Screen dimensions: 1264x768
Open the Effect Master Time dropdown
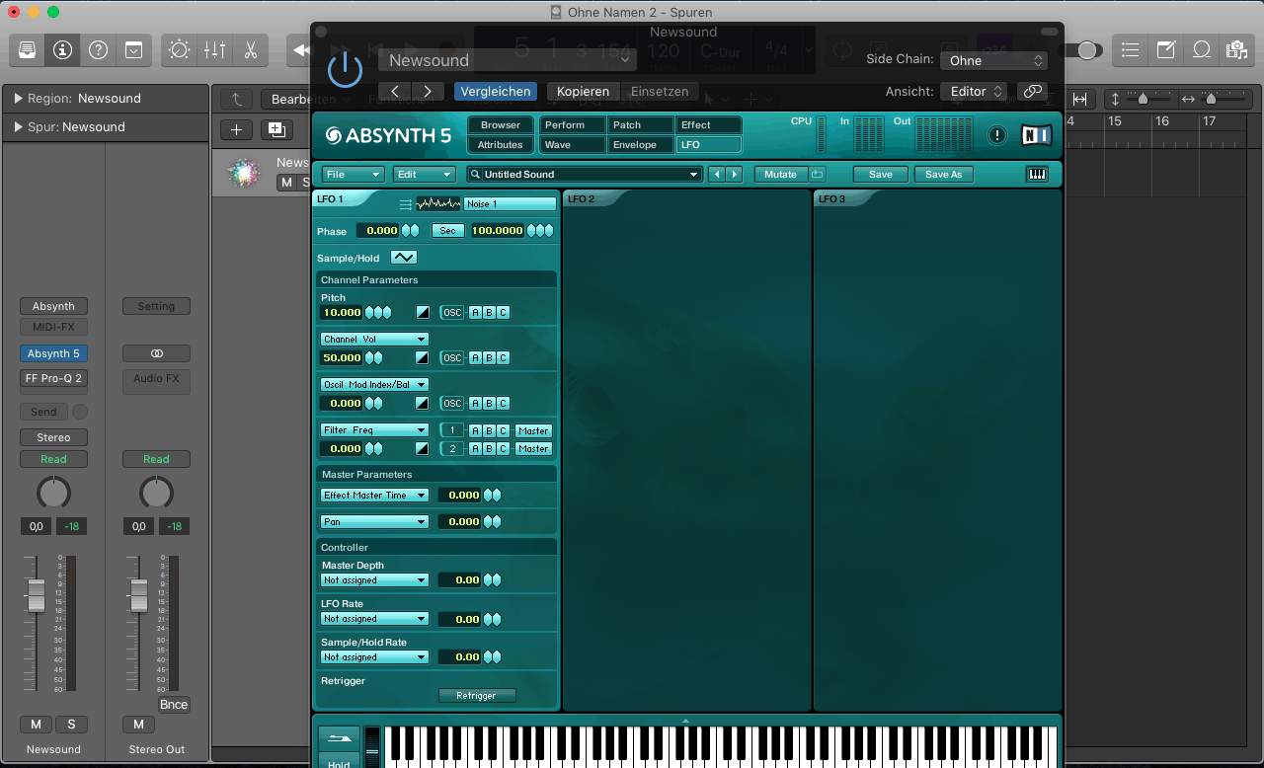click(x=374, y=496)
